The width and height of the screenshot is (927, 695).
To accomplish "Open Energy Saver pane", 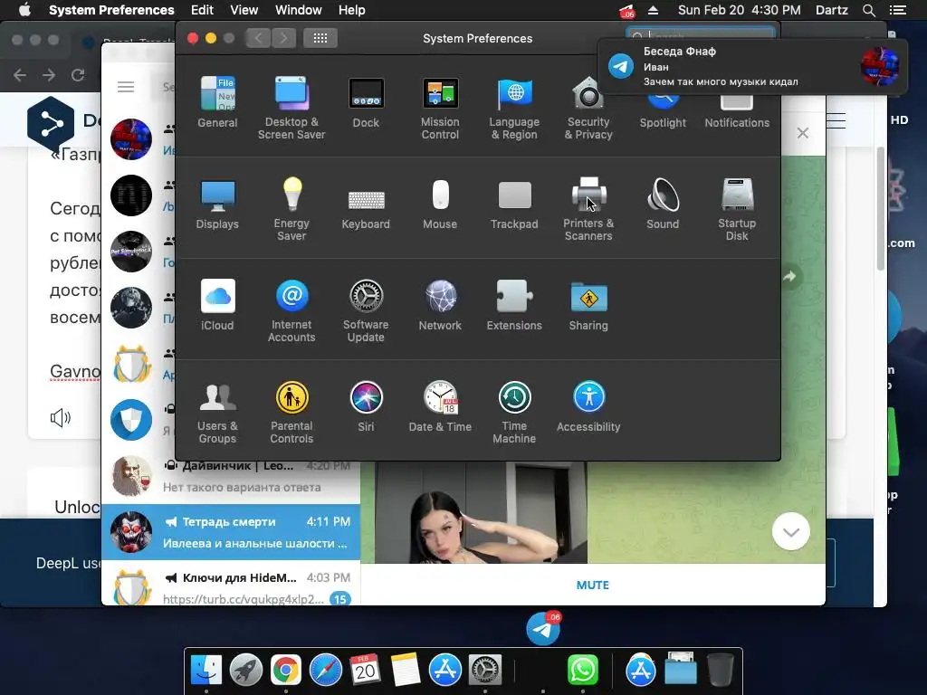I will pyautogui.click(x=291, y=209).
